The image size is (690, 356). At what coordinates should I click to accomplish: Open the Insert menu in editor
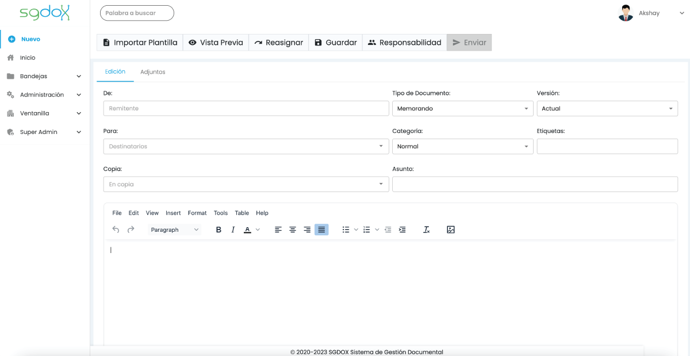(173, 213)
